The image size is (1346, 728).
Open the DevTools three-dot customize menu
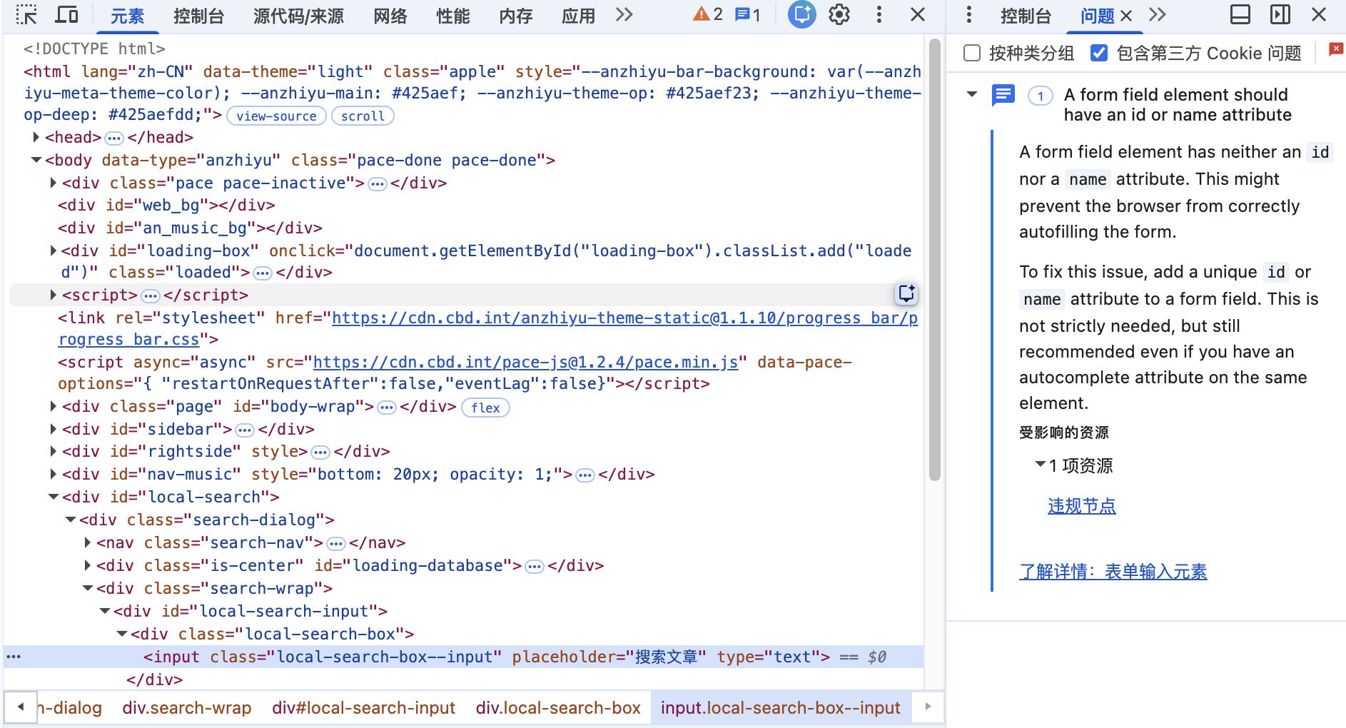pyautogui.click(x=879, y=15)
